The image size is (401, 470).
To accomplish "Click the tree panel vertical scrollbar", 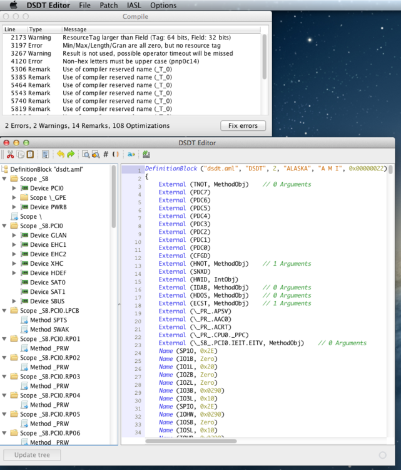I will (114, 196).
